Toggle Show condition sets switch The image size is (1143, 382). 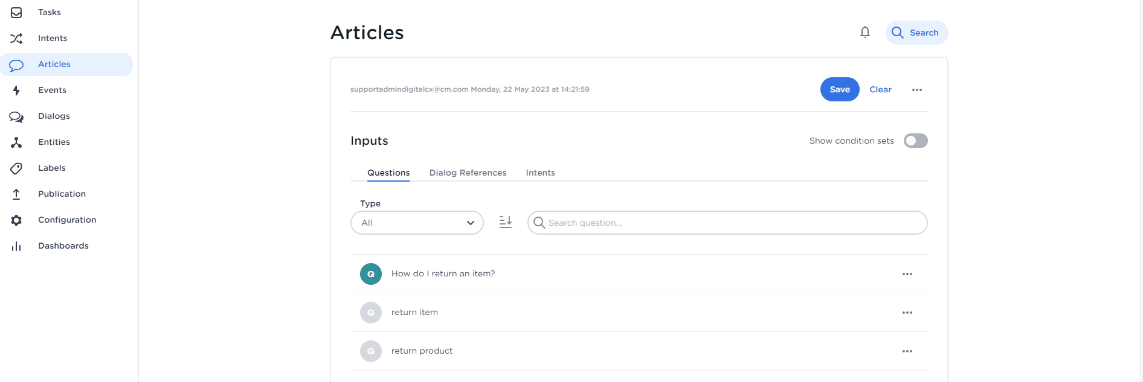coord(915,141)
